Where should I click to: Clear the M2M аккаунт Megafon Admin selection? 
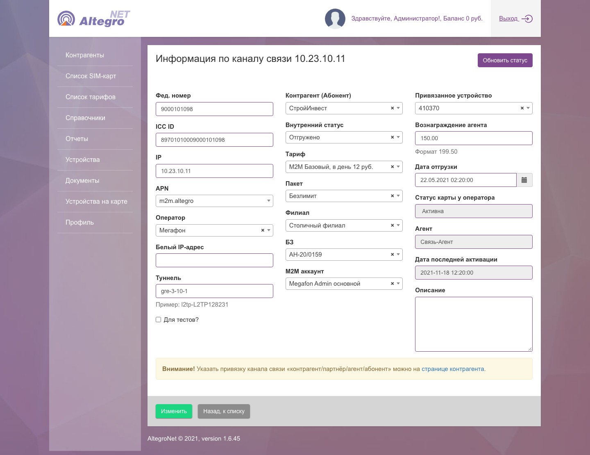point(392,284)
